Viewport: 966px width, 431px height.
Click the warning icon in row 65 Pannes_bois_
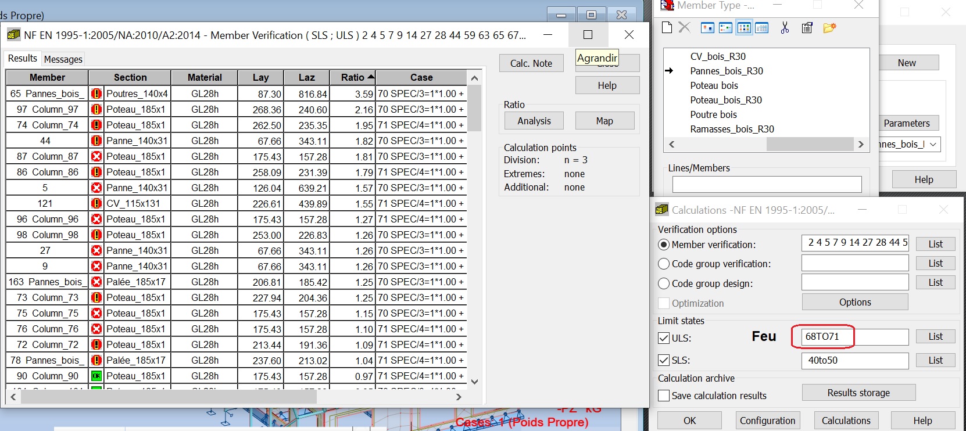(x=96, y=94)
